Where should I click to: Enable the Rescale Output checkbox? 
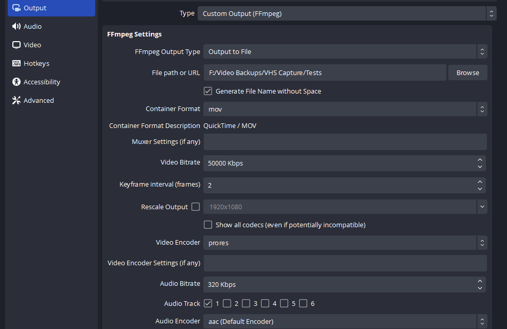[196, 207]
